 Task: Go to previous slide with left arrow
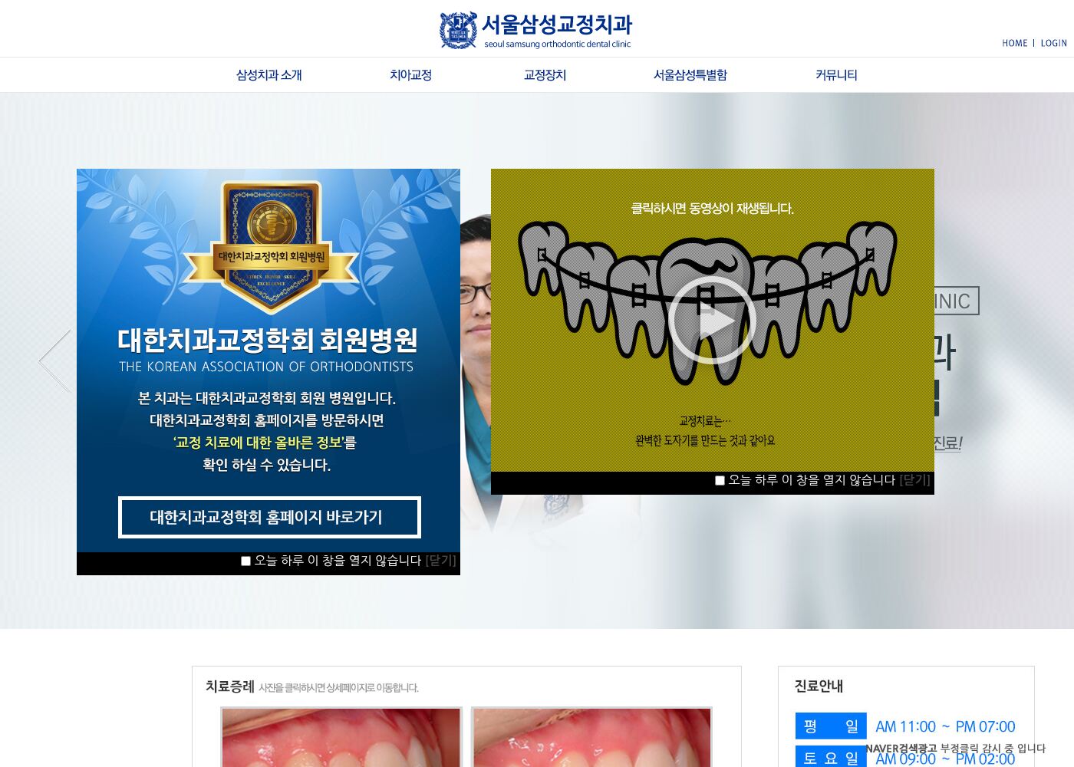point(54,361)
